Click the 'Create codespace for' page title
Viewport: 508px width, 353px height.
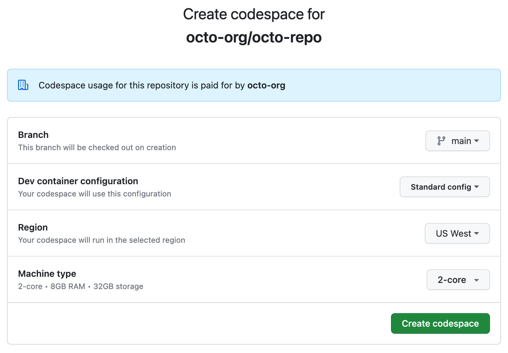254,14
